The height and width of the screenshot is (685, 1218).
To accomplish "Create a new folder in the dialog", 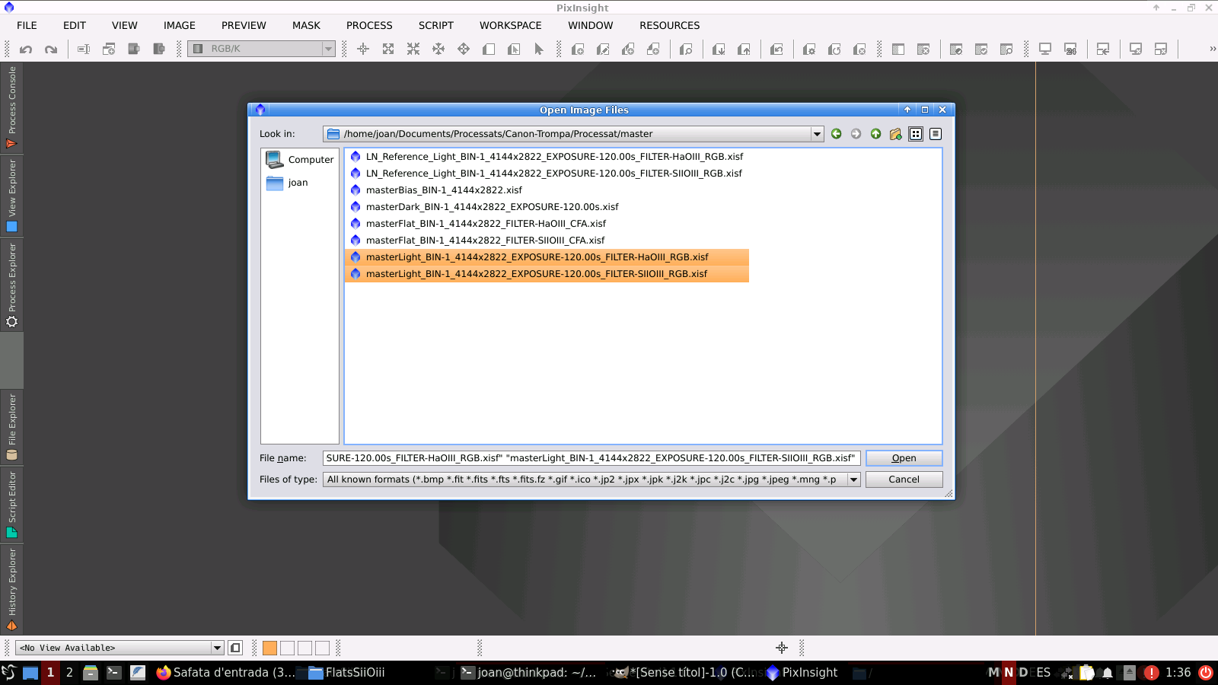I will click(x=895, y=134).
